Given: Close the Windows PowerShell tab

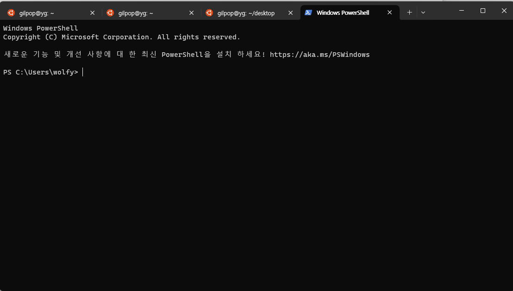Looking at the screenshot, I should coord(390,12).
